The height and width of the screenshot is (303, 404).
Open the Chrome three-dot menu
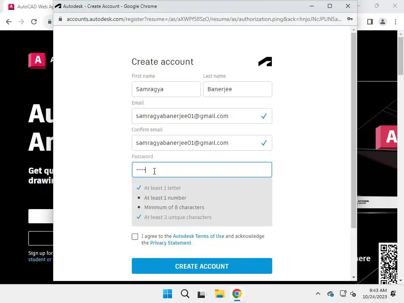click(395, 22)
